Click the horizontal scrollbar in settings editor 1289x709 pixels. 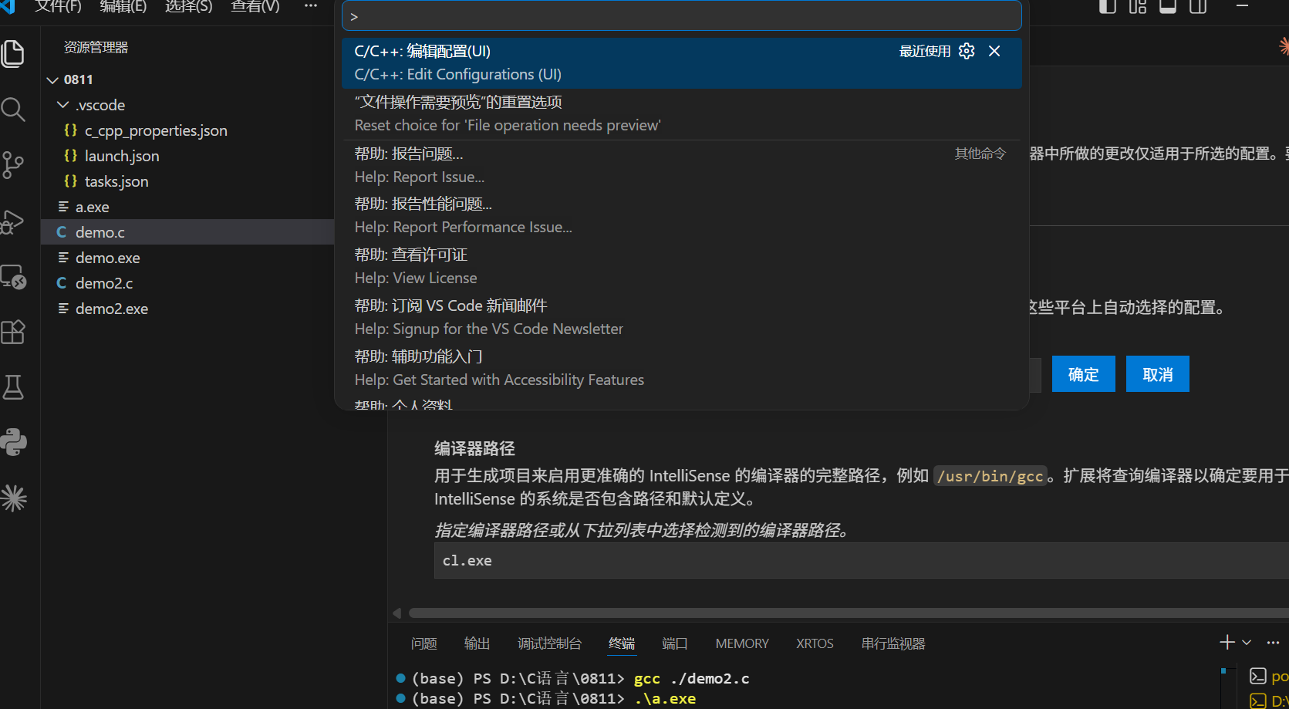849,613
